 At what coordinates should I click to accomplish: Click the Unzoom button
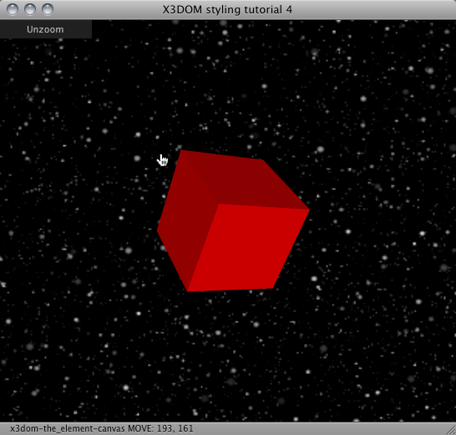pyautogui.click(x=45, y=29)
